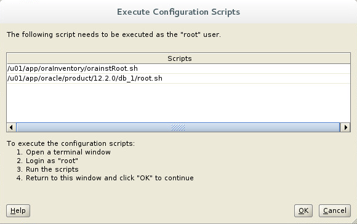
Task: Click the empty area of the scripts list
Action: [x=178, y=103]
